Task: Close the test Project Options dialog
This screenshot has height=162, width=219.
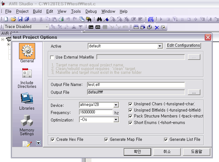Action: [x=208, y=37]
